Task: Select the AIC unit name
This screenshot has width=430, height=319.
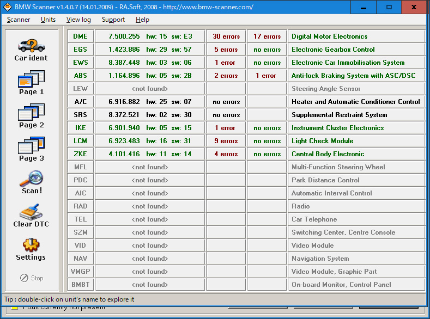Action: coord(81,193)
